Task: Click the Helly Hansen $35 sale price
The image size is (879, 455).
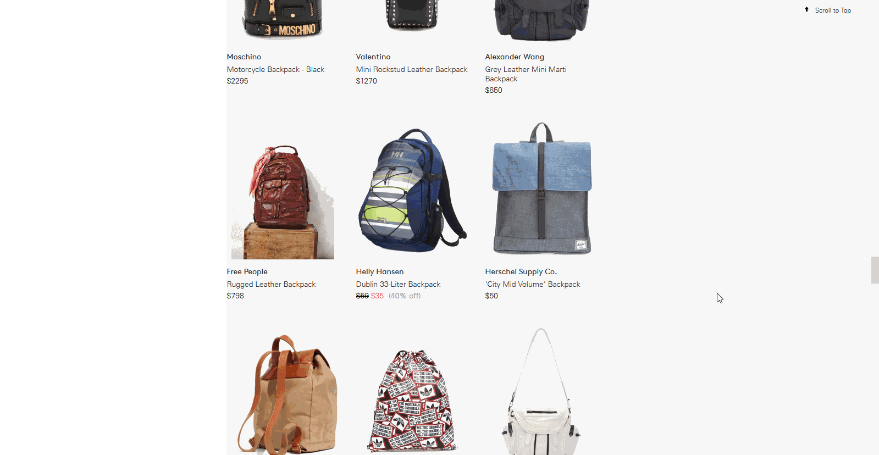Action: pos(377,296)
